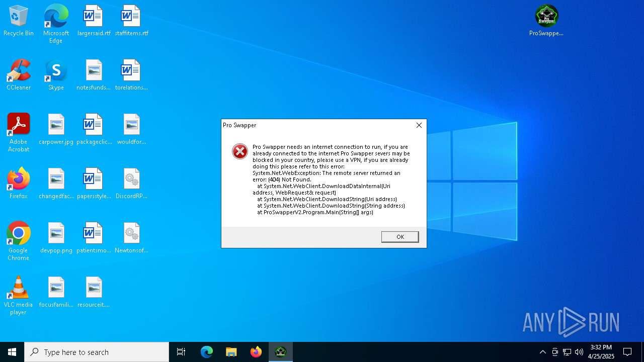Activate Pro Swapper taskbar button
The image size is (644, 362).
click(x=281, y=352)
